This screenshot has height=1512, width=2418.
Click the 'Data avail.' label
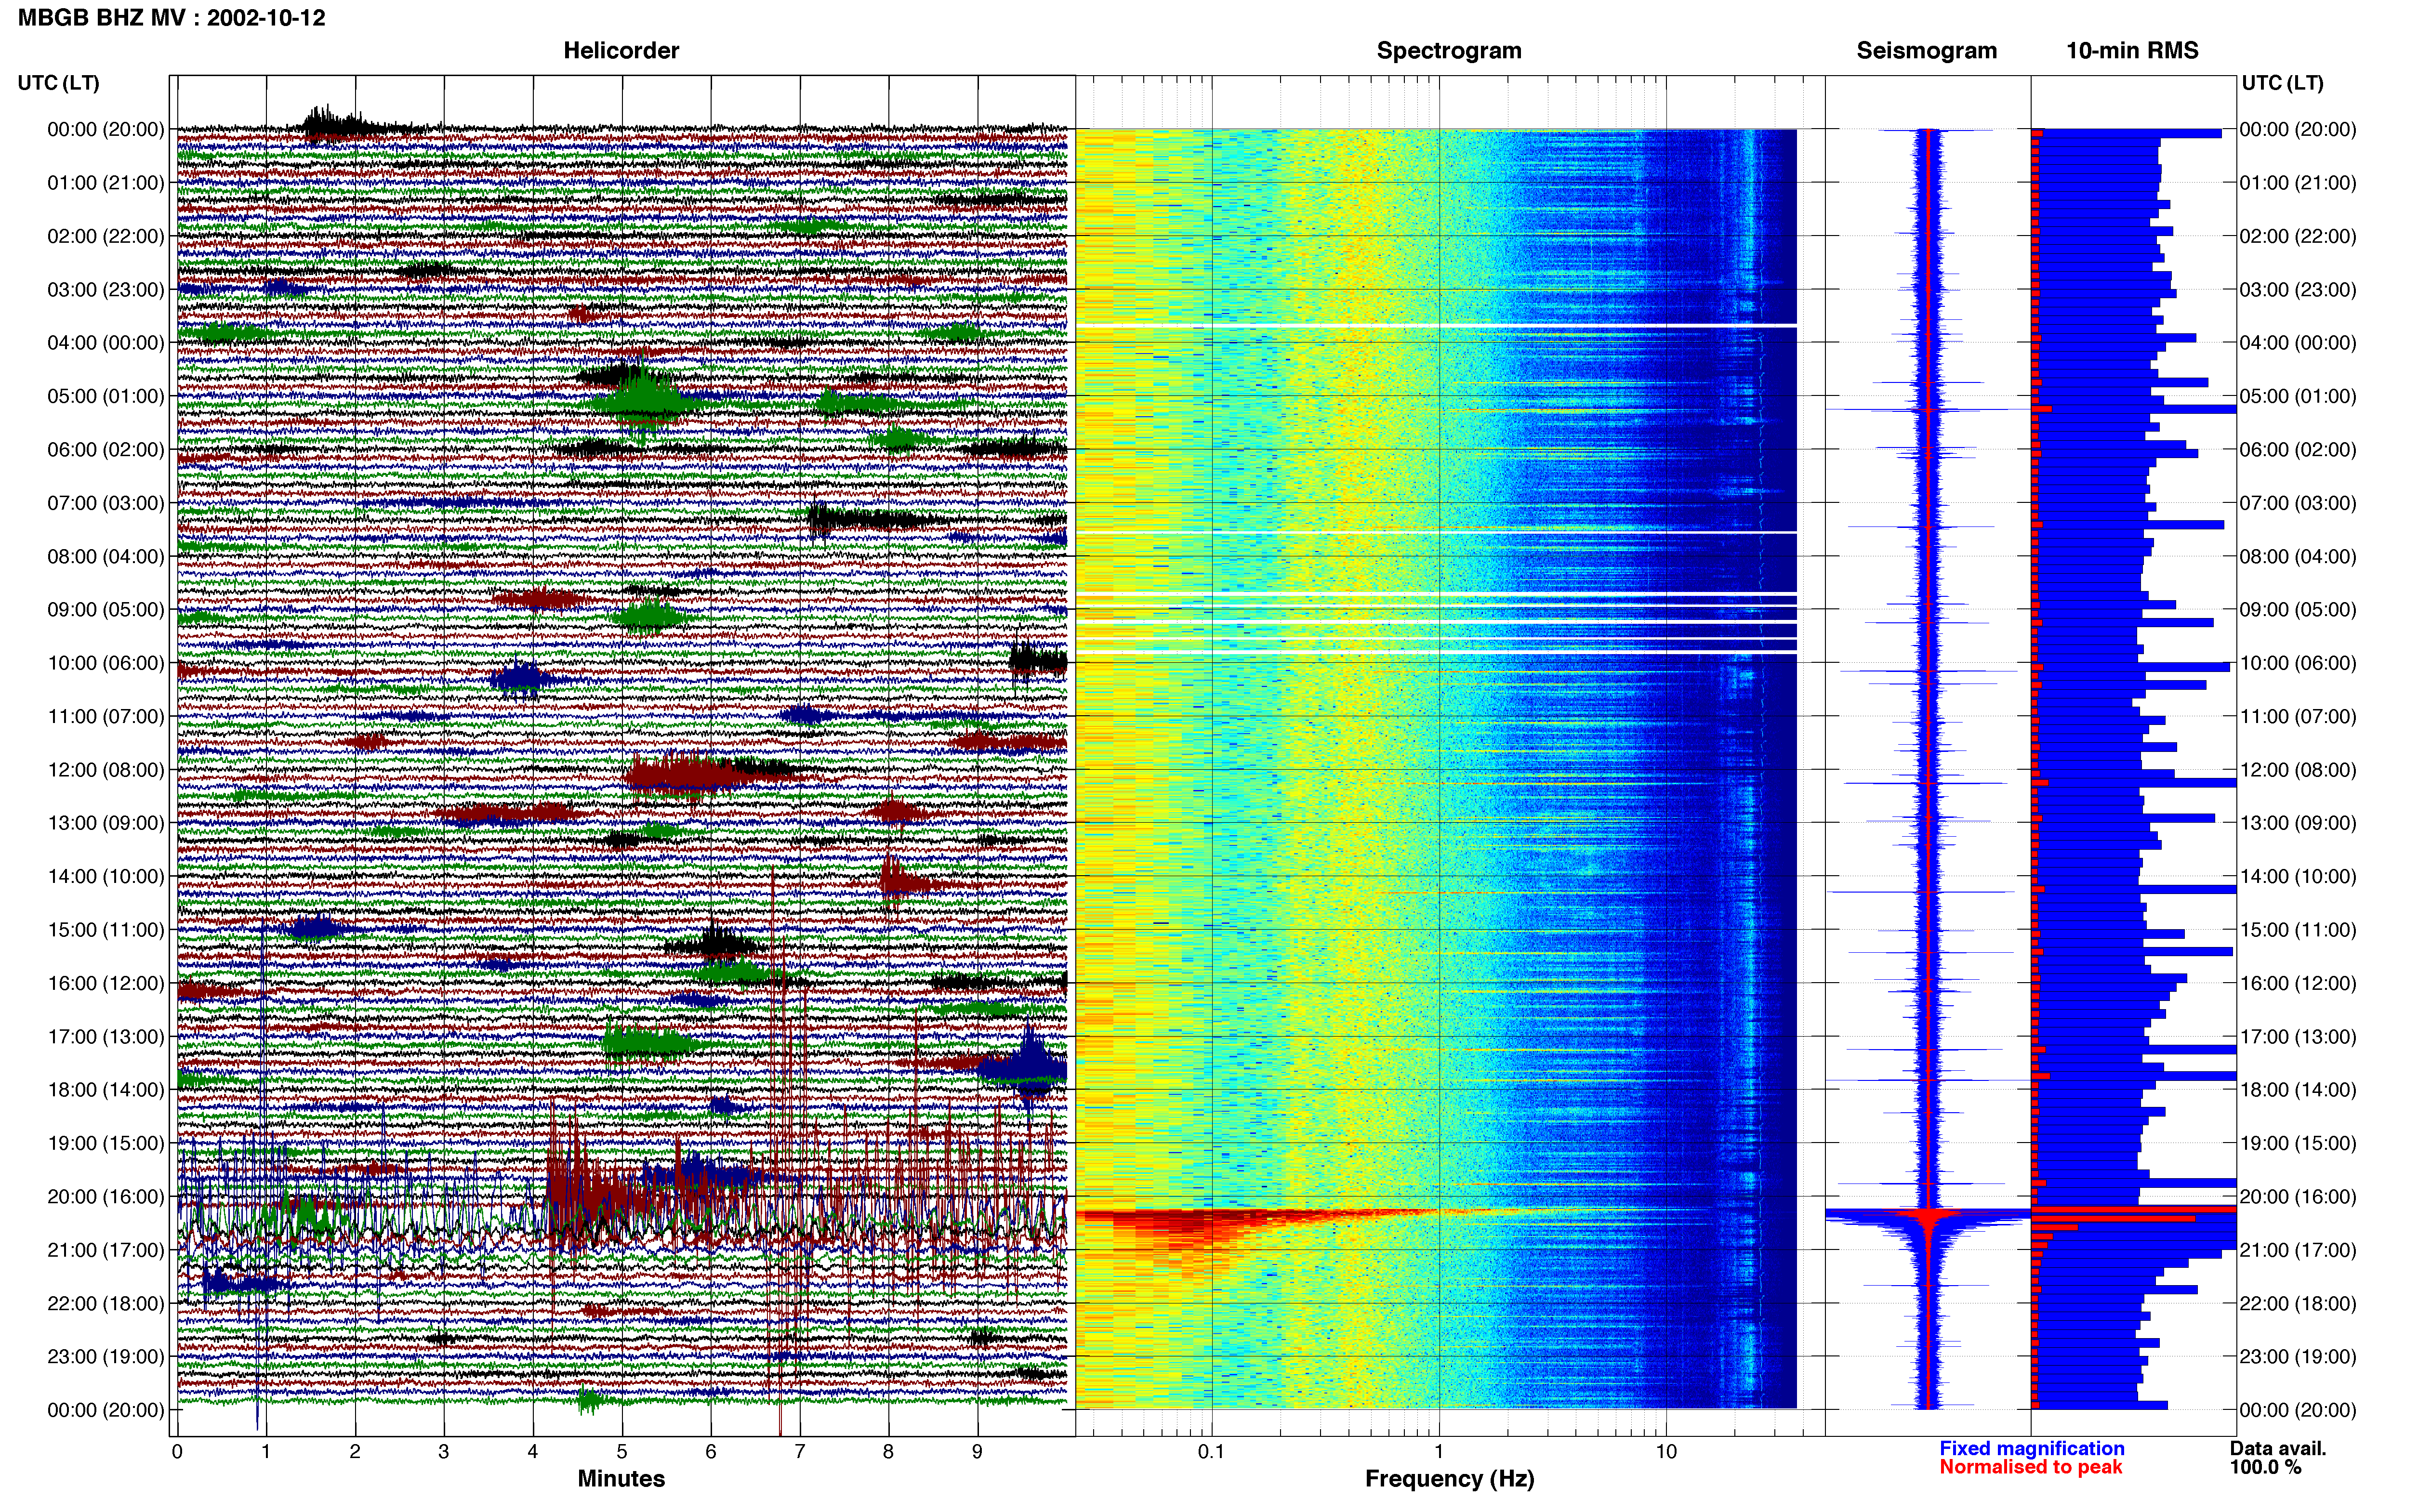[2278, 1448]
